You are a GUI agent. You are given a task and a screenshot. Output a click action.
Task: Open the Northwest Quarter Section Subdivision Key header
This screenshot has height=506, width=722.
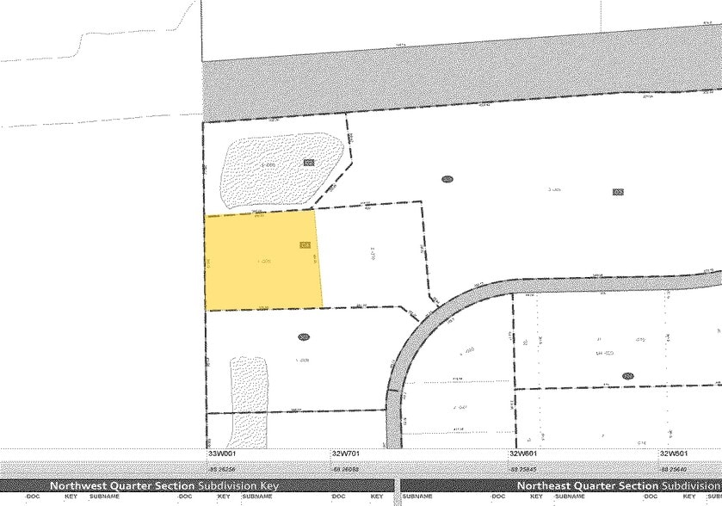click(x=168, y=485)
